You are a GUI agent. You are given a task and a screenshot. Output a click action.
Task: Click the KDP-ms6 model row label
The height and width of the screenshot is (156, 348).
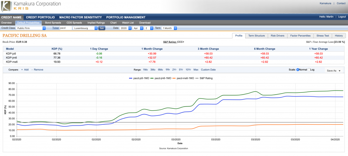11,62
